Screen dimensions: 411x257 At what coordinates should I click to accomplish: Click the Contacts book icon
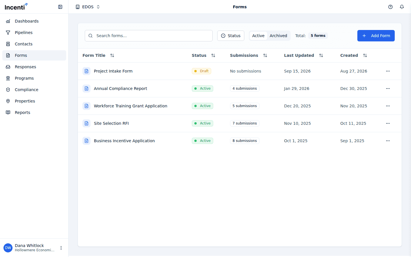(8, 44)
